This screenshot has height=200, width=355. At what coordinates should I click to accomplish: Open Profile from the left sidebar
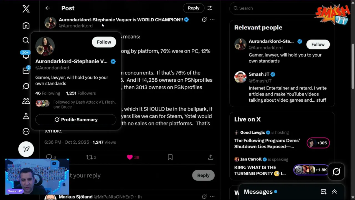pos(26,116)
